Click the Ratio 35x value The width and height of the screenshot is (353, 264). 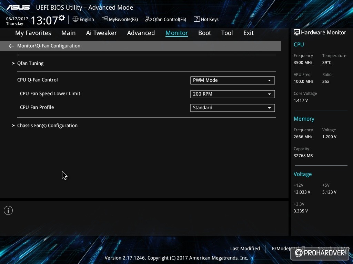325,81
